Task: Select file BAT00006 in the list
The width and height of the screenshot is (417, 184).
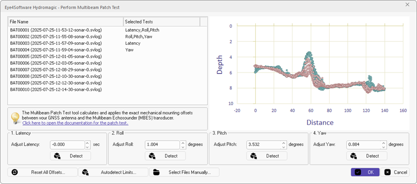Action: (56, 63)
